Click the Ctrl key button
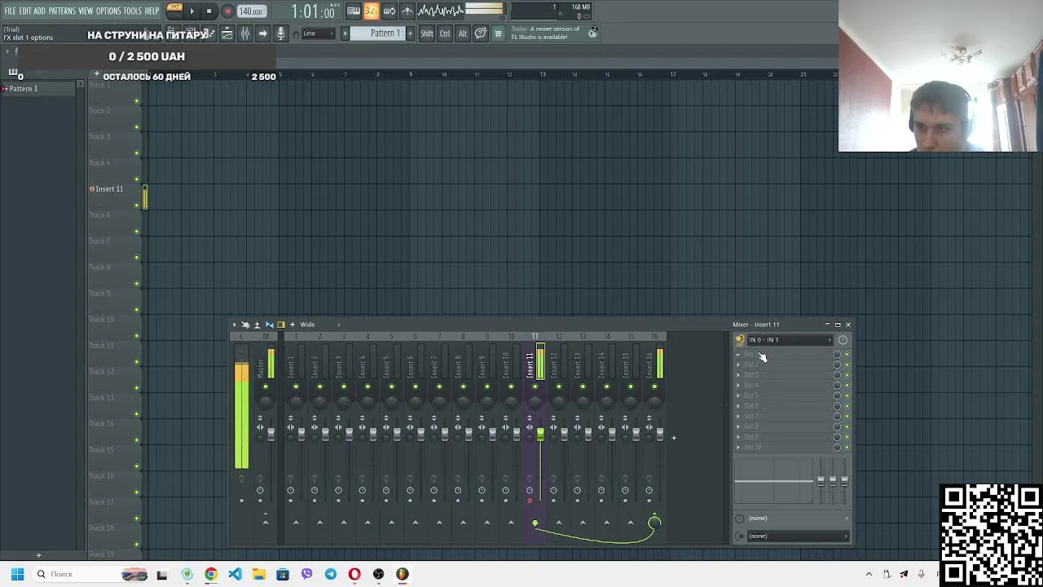The width and height of the screenshot is (1043, 587). click(x=445, y=33)
